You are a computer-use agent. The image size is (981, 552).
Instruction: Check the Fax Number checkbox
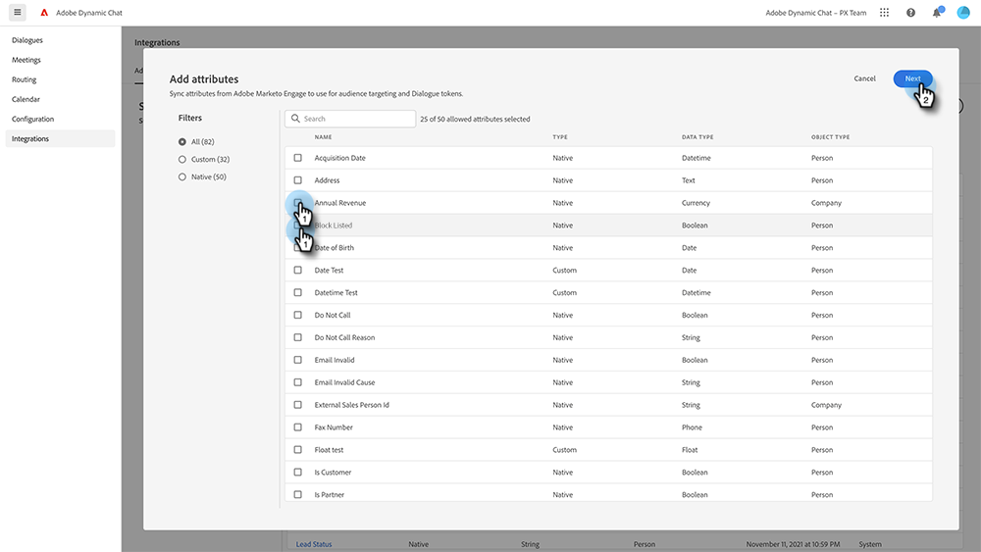[x=298, y=428]
